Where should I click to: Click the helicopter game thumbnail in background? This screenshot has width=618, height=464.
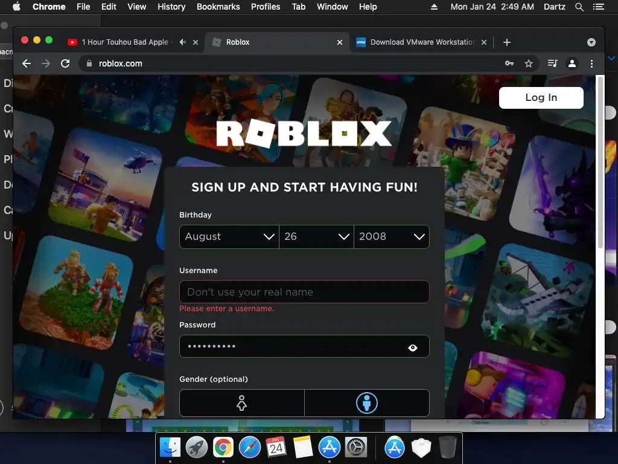pos(105,184)
